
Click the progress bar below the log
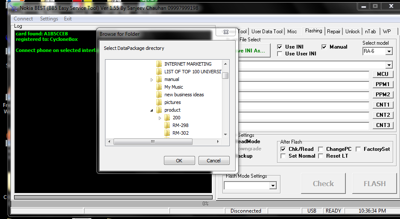click(113, 197)
